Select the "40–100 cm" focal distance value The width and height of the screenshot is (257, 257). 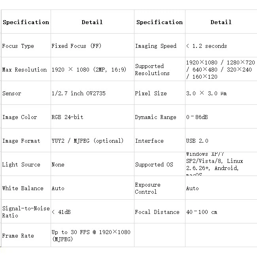(x=202, y=212)
